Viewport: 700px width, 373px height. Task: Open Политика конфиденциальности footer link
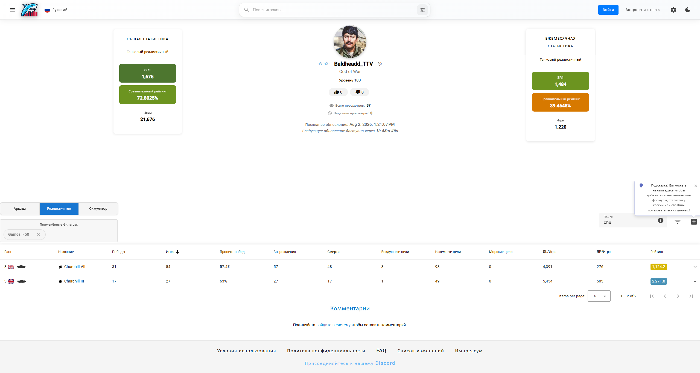tap(326, 351)
